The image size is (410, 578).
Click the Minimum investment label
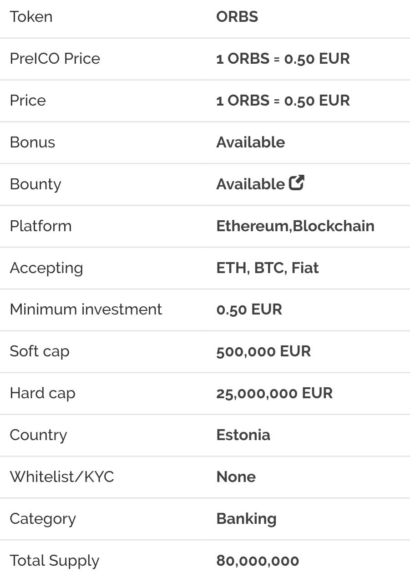click(86, 309)
